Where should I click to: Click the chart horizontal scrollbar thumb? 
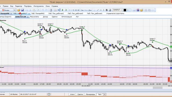tap(158, 88)
